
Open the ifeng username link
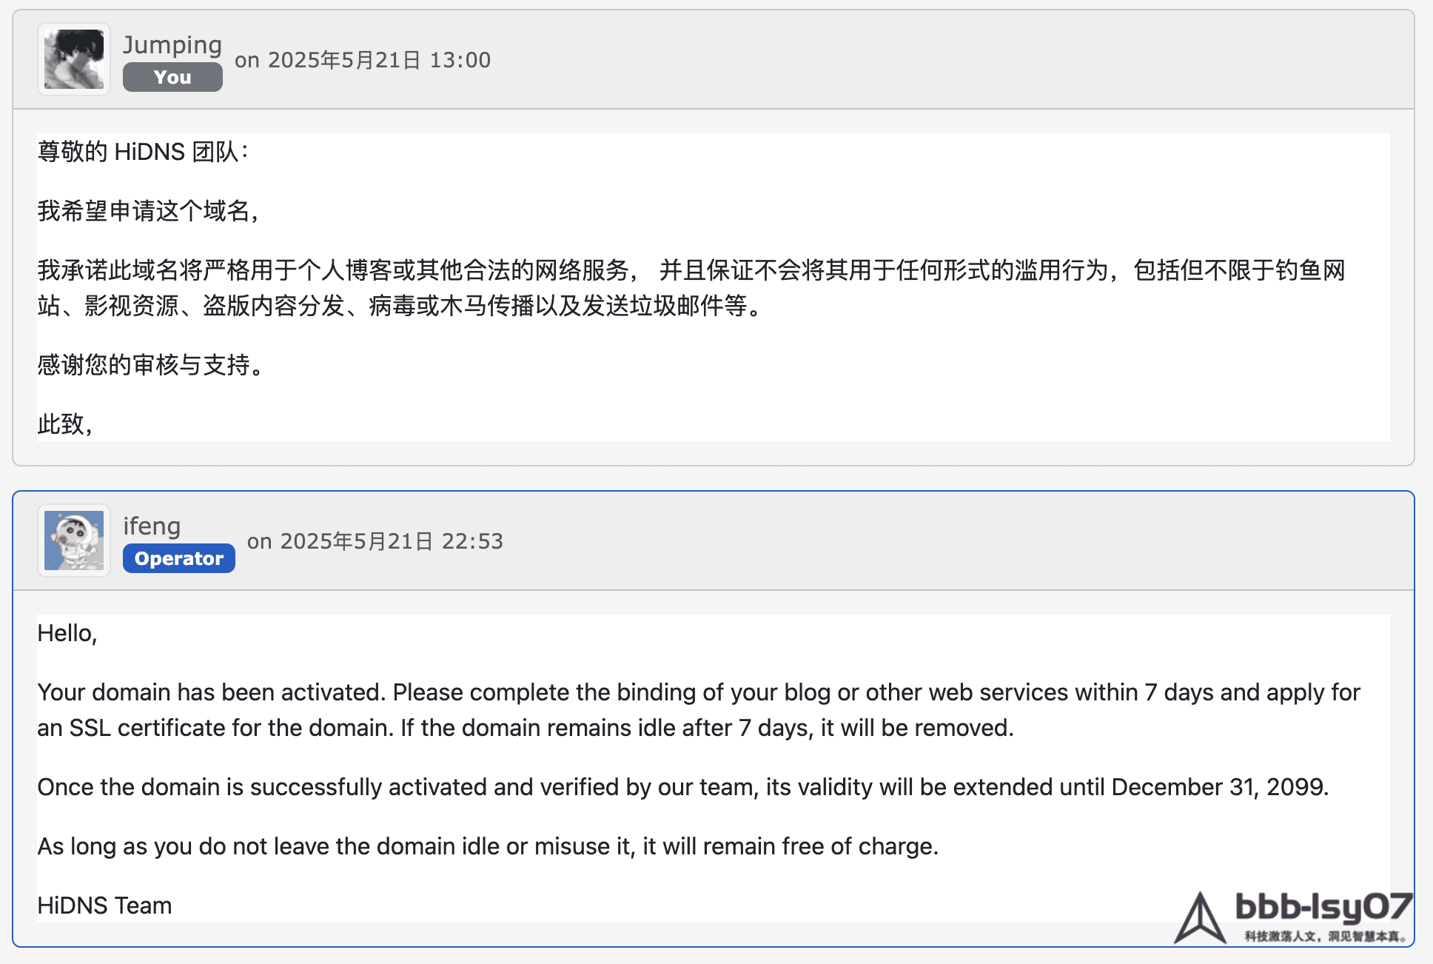(x=152, y=526)
